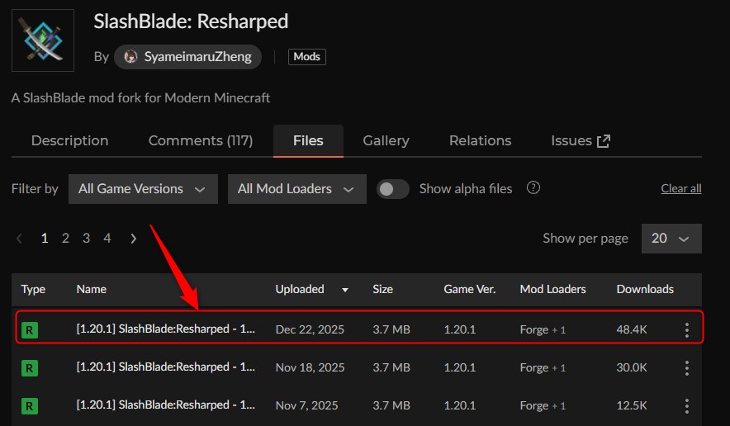Click the alpha files help question icon

pyautogui.click(x=533, y=187)
